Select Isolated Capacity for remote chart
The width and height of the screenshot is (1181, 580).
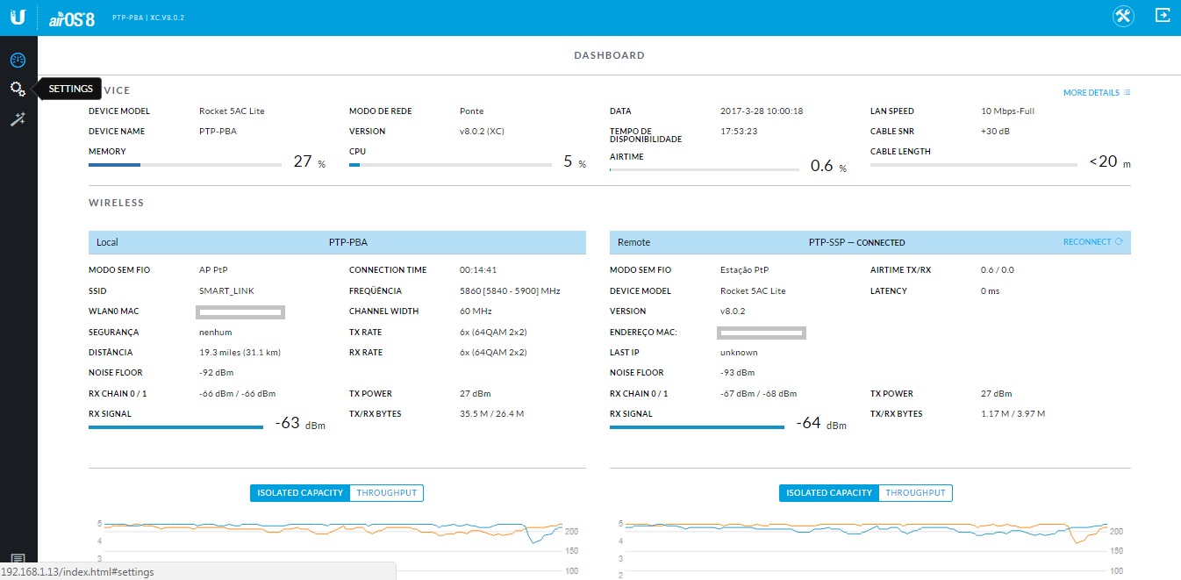(829, 493)
